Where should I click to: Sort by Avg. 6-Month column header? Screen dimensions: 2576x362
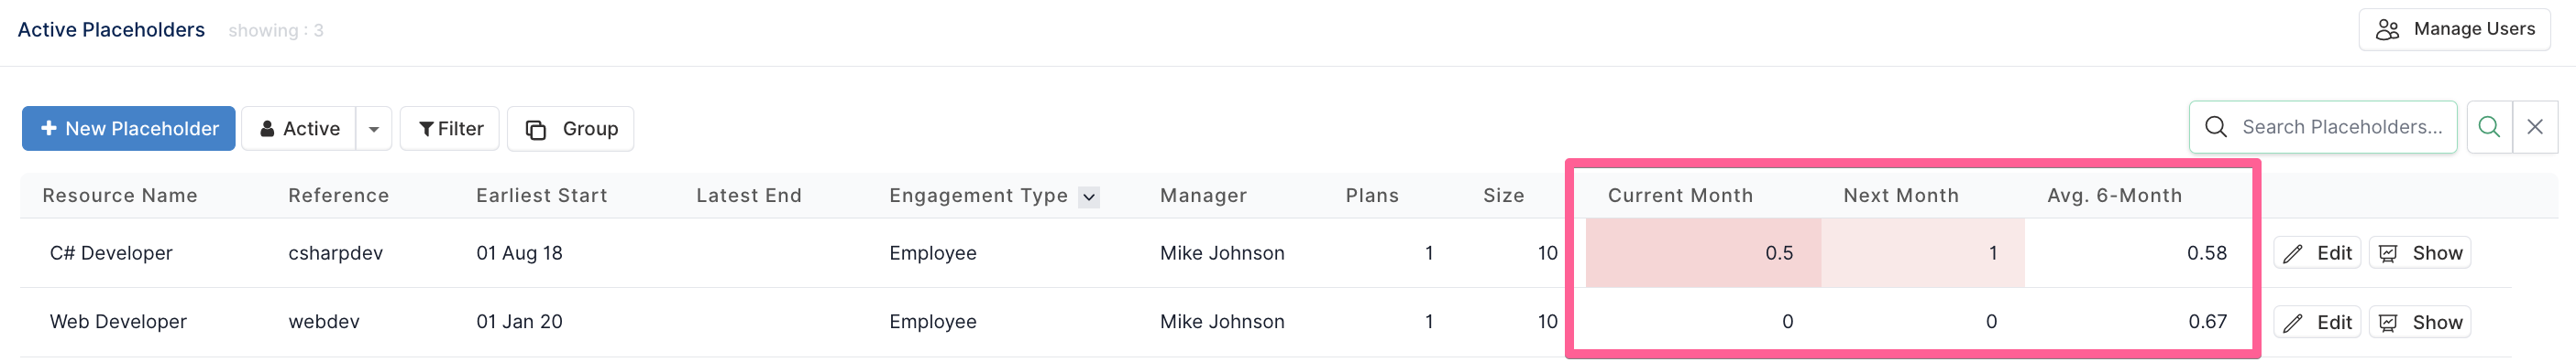coord(2114,196)
